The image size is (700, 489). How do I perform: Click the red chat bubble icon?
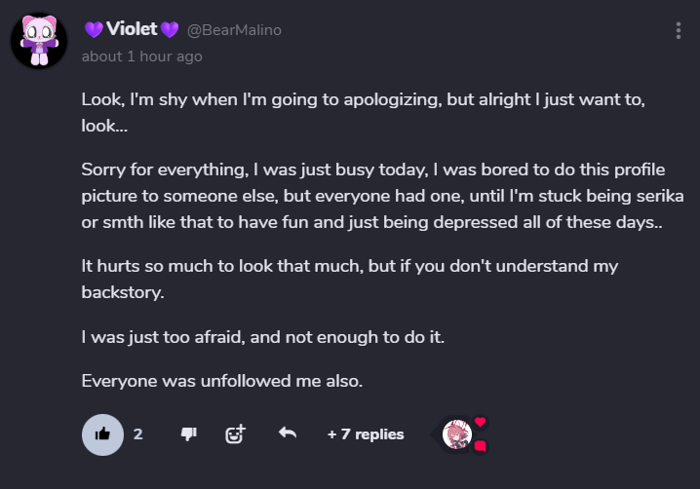pos(480,446)
